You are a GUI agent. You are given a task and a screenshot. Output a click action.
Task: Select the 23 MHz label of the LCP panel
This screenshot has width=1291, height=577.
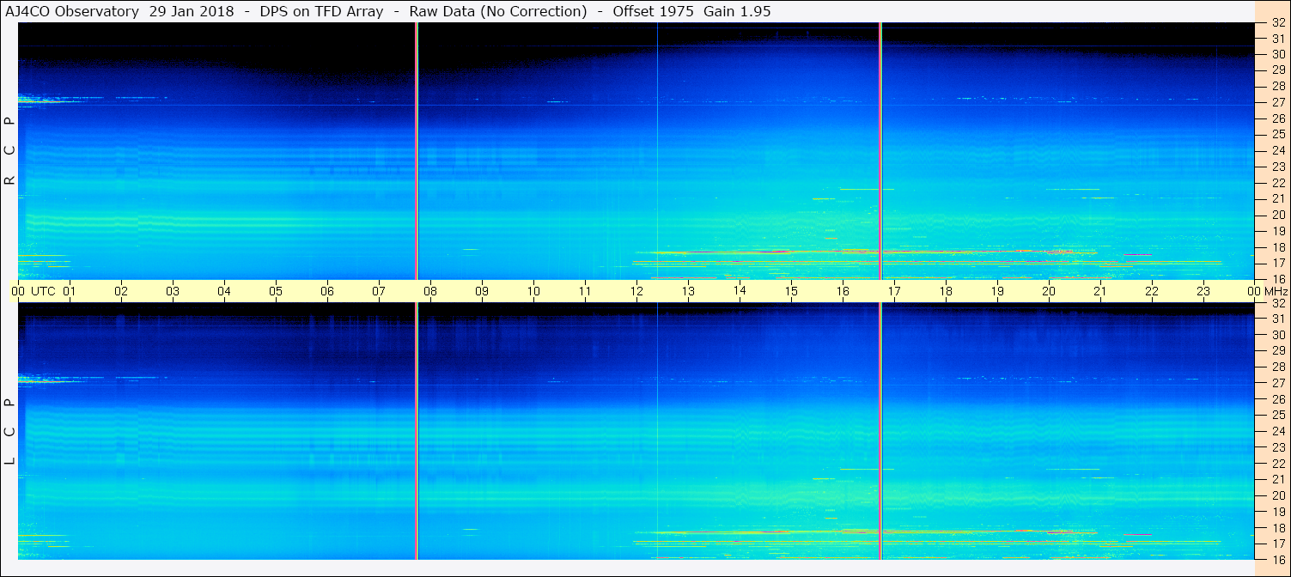(x=1277, y=447)
